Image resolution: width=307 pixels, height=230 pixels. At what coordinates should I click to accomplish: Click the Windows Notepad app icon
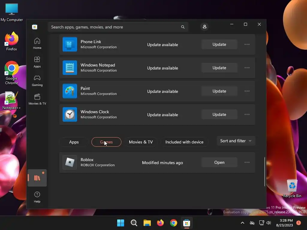pos(70,68)
